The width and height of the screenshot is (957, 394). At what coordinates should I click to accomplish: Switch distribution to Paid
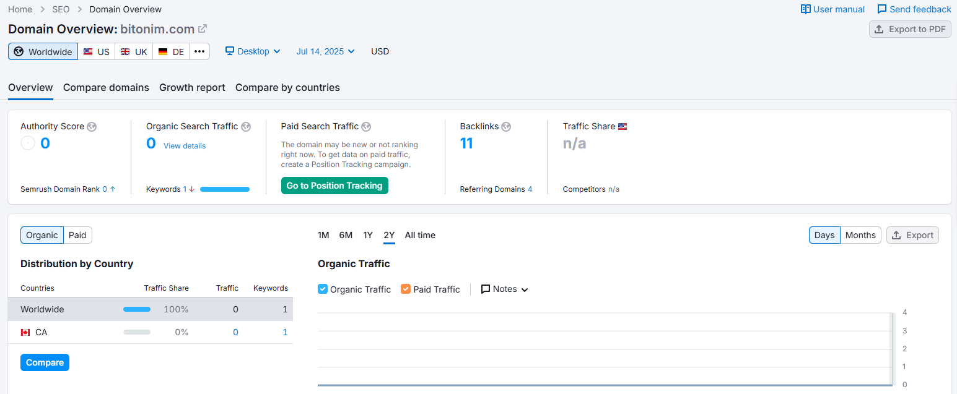[77, 235]
